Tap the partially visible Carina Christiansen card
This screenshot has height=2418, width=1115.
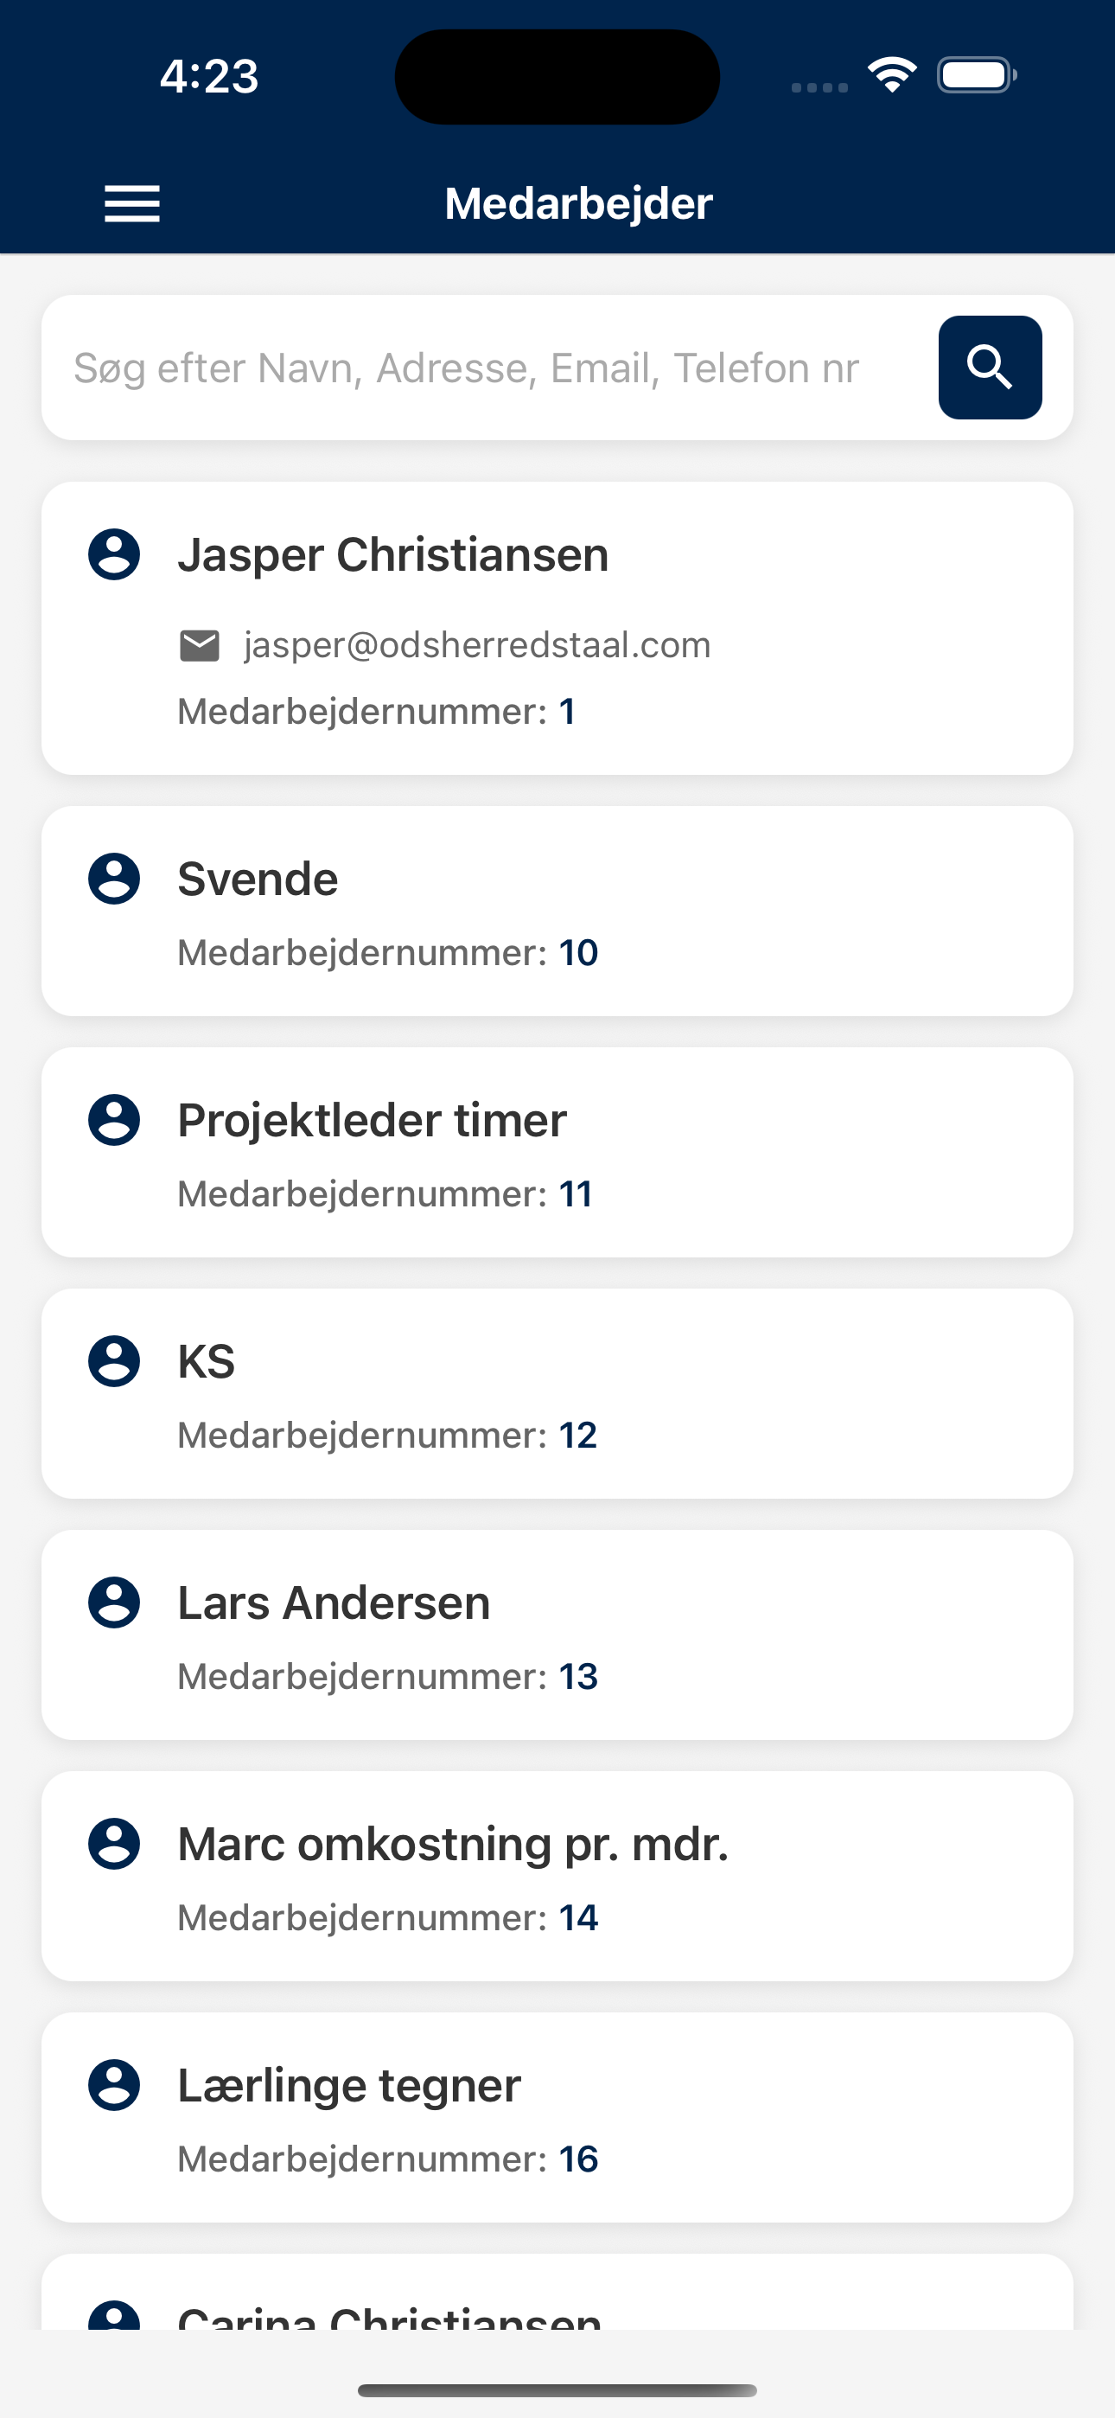pyautogui.click(x=557, y=2298)
